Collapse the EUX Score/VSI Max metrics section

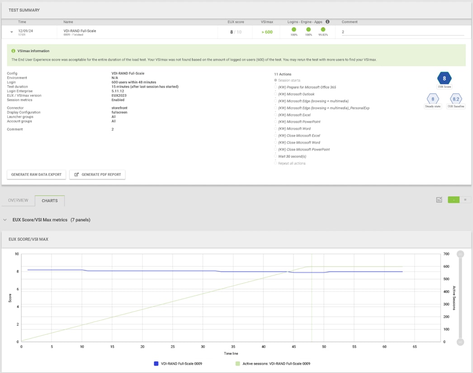point(5,219)
